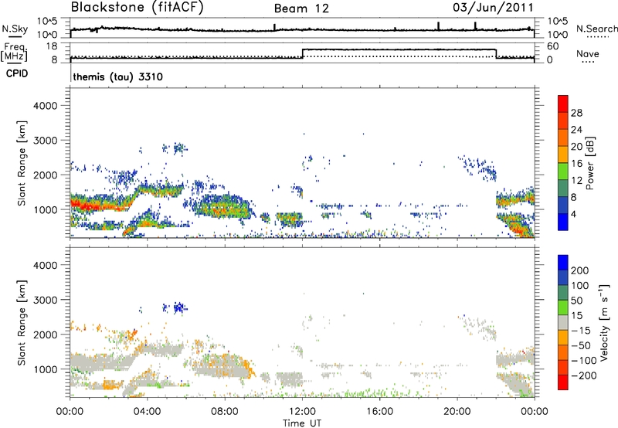Select the "200" tick on Velocity color bar
Screen dimensions: 618x428
(580, 270)
